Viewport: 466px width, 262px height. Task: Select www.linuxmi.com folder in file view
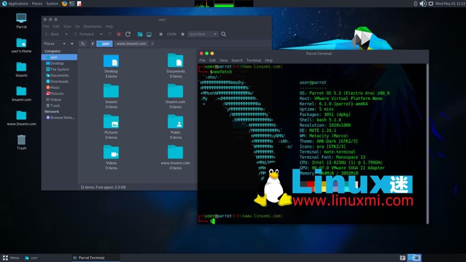click(175, 158)
